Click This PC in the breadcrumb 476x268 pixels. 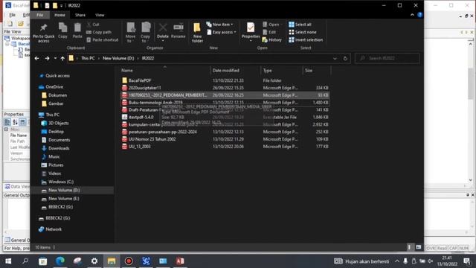(x=88, y=58)
